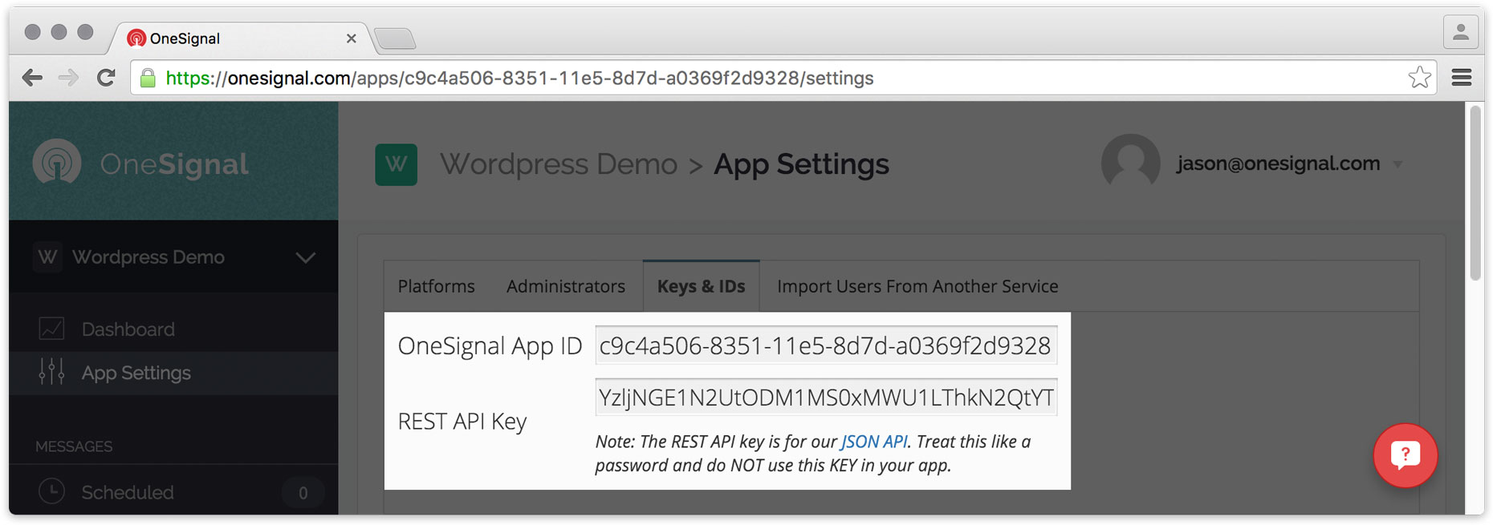Screen dimensions: 1493x525
Task: Click the Chrome profile person icon
Action: [x=1460, y=33]
